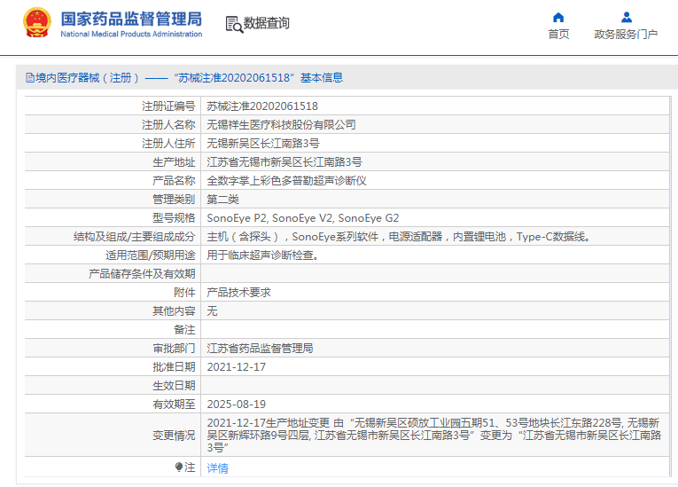Click the 结构及组成/主要组成成分 label
The width and height of the screenshot is (678, 487).
[135, 236]
